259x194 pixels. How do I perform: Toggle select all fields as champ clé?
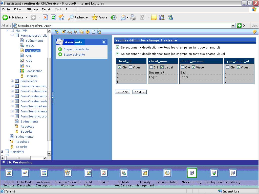(117, 47)
